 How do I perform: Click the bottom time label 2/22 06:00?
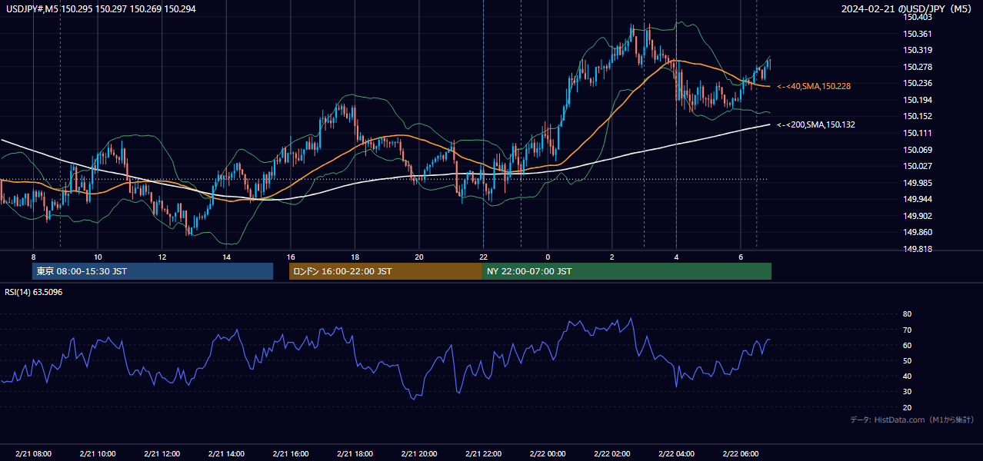pyautogui.click(x=740, y=454)
